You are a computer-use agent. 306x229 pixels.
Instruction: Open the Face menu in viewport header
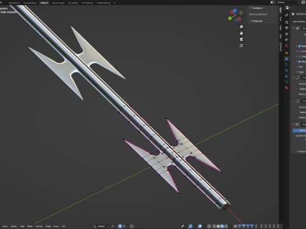click(x=56, y=226)
